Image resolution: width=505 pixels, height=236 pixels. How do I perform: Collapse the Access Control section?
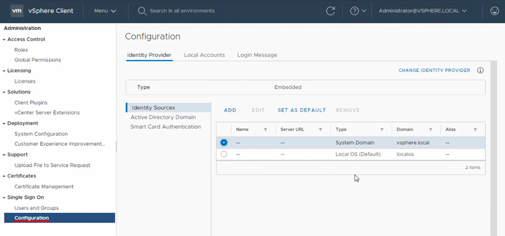(x=4, y=40)
